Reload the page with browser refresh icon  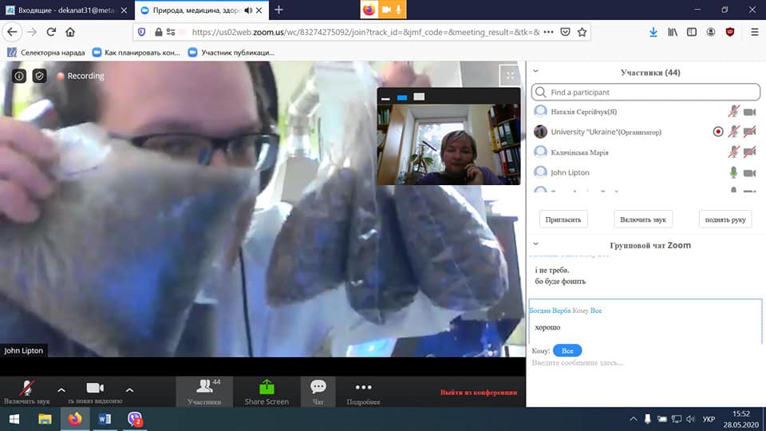click(51, 32)
